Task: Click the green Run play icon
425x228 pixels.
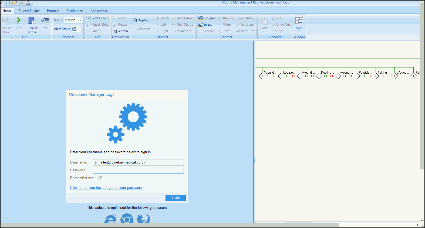Action: click(x=18, y=21)
